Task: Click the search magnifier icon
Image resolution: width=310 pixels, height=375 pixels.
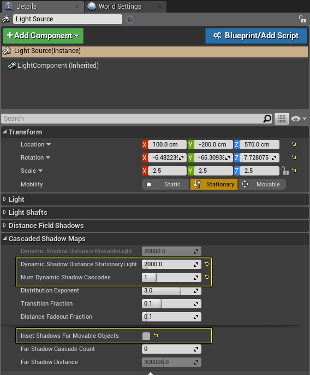Action: [x=267, y=119]
